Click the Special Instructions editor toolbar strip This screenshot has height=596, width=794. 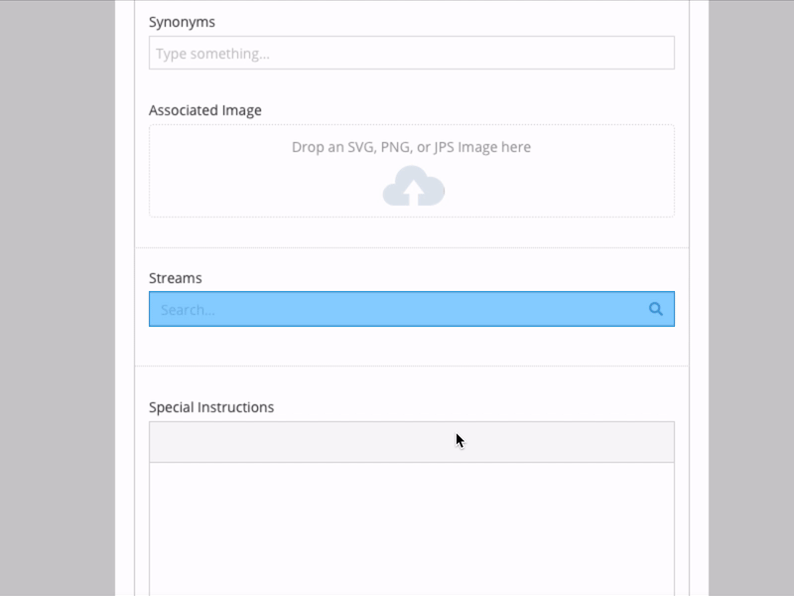pyautogui.click(x=298, y=442)
